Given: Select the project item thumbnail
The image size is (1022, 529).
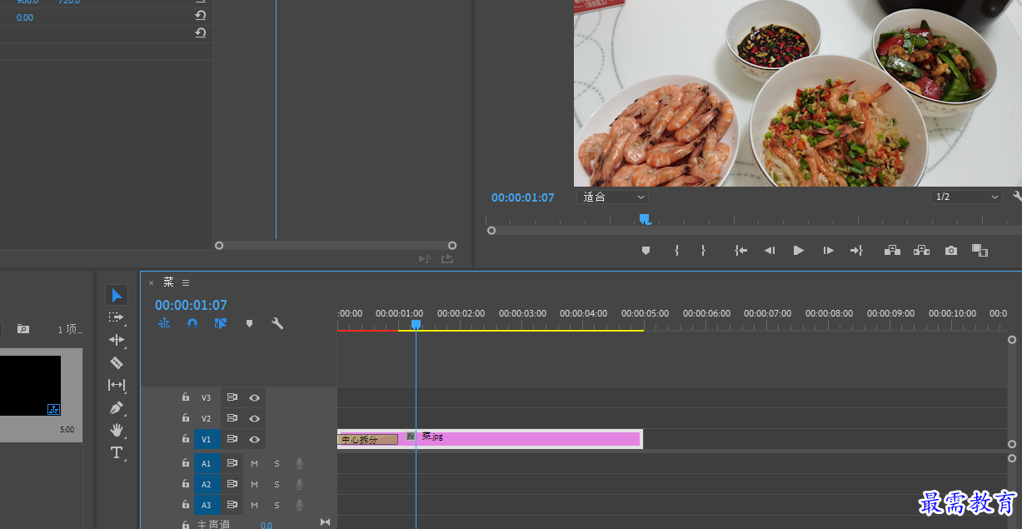Looking at the screenshot, I should tap(30, 386).
